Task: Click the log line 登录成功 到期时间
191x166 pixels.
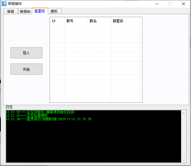Action: (49, 119)
